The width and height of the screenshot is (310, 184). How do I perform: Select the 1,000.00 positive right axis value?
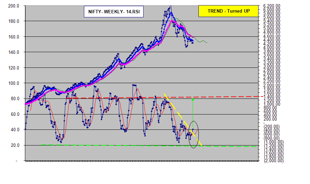point(272,104)
